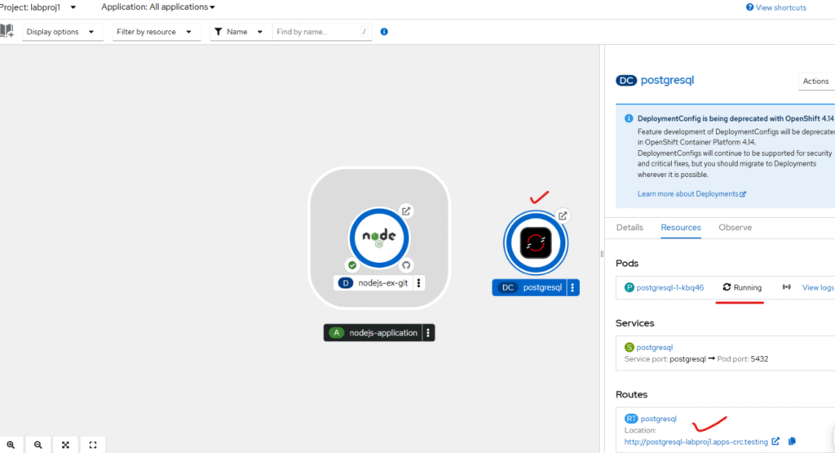Click the fit to screen icon
Screen dimensions: 835x453
[x=65, y=445]
